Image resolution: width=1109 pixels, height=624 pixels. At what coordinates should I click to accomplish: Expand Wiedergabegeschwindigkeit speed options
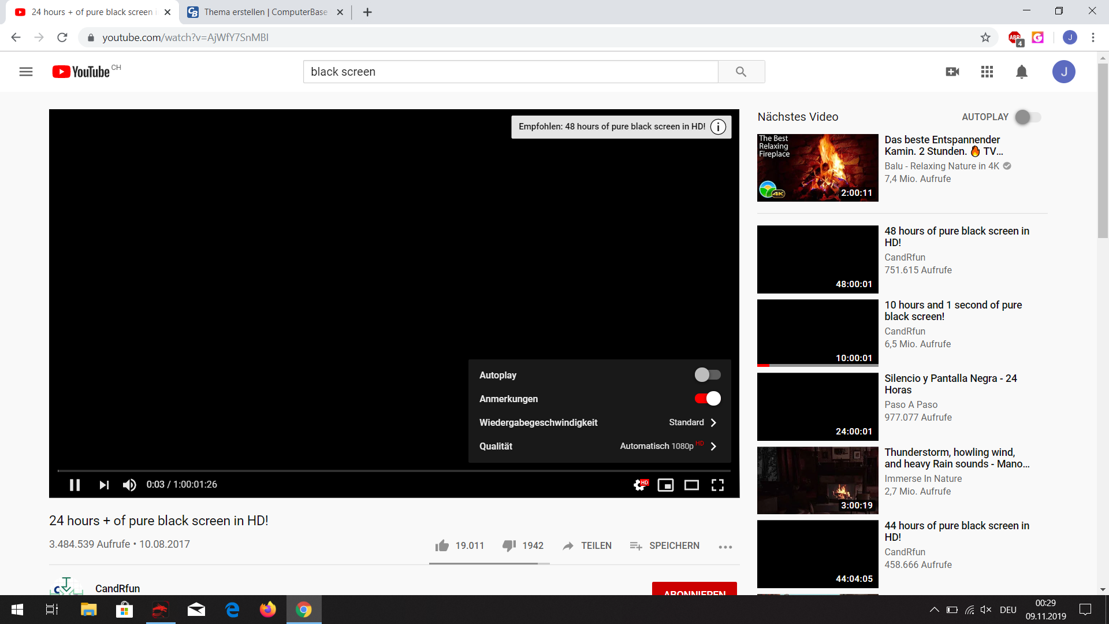599,422
